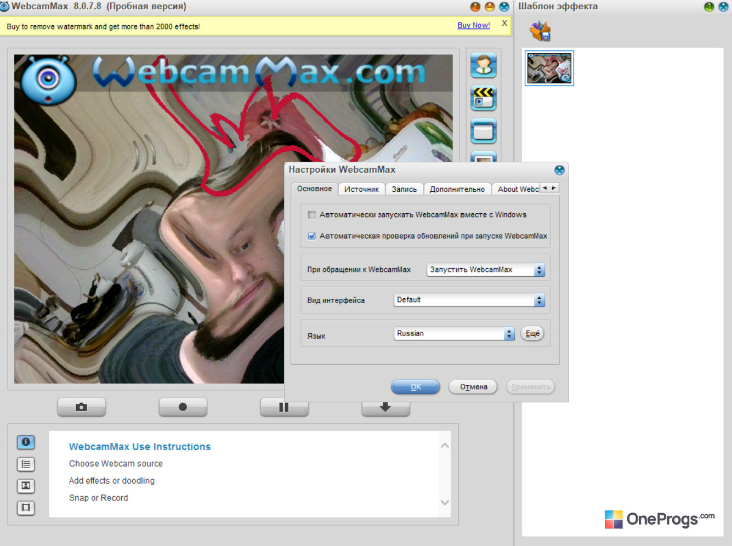Image resolution: width=732 pixels, height=546 pixels.
Task: Select the distorted effect thumbnail in template panel
Action: click(549, 68)
